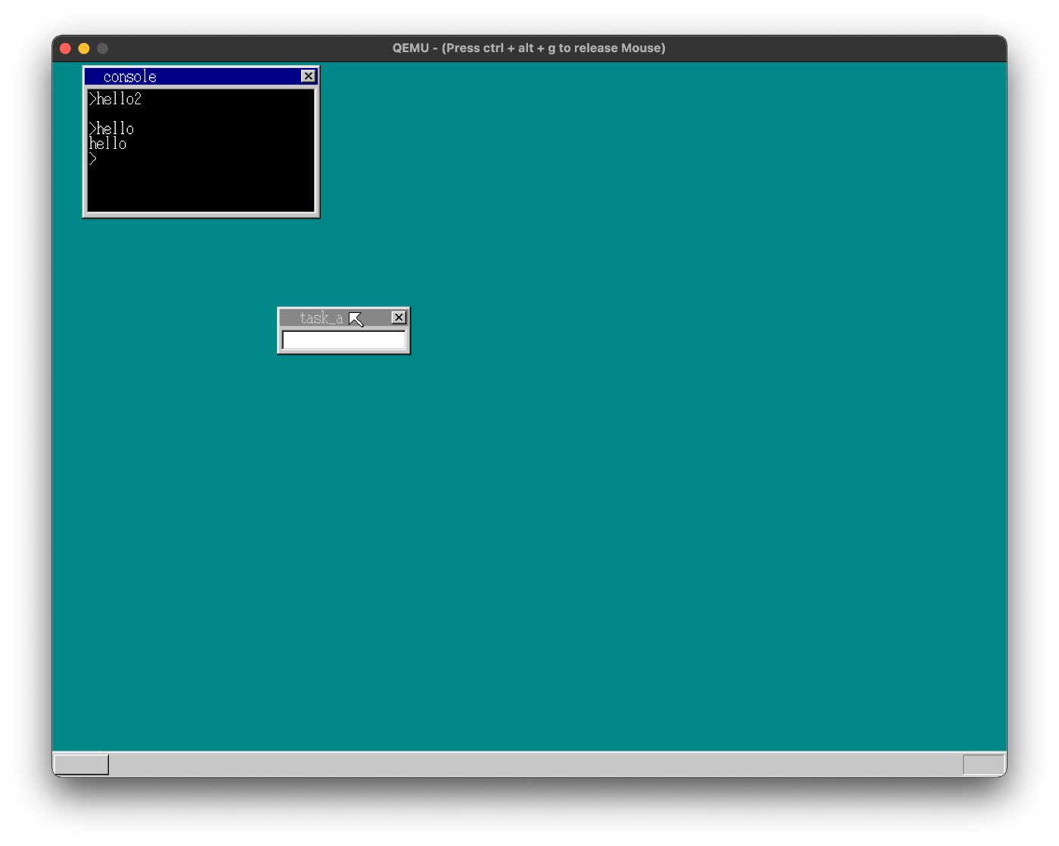Viewport: 1059px width, 846px height.
Task: Click the '>hello2' line in console
Action: [x=115, y=99]
